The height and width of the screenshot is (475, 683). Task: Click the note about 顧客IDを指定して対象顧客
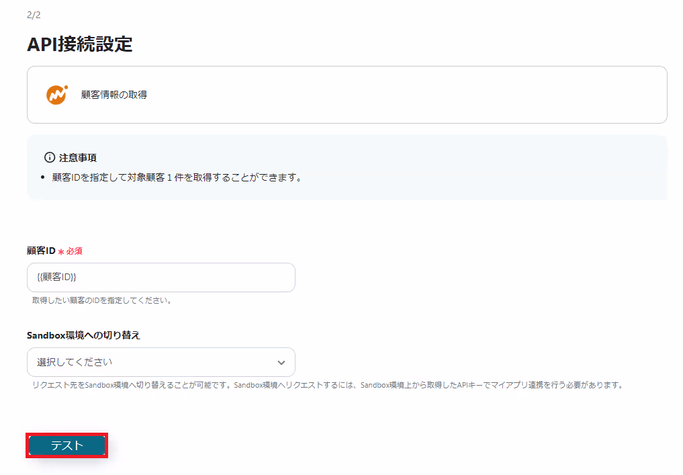click(177, 177)
